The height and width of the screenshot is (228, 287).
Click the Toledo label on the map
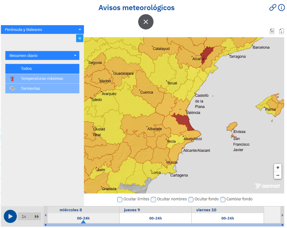pyautogui.click(x=96, y=100)
